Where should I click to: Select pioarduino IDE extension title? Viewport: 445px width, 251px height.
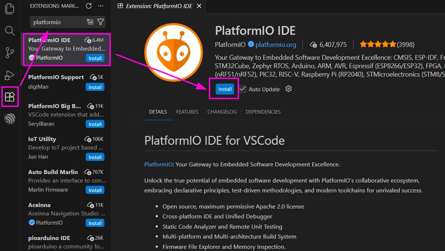[x=49, y=238]
